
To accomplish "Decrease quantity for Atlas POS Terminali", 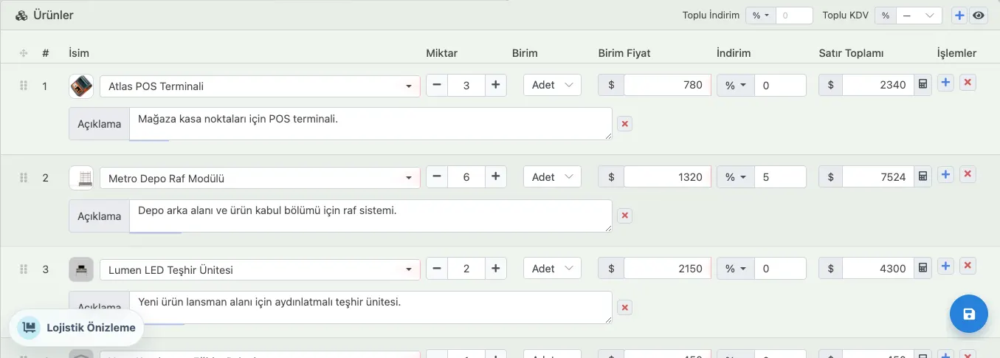I will tap(437, 85).
